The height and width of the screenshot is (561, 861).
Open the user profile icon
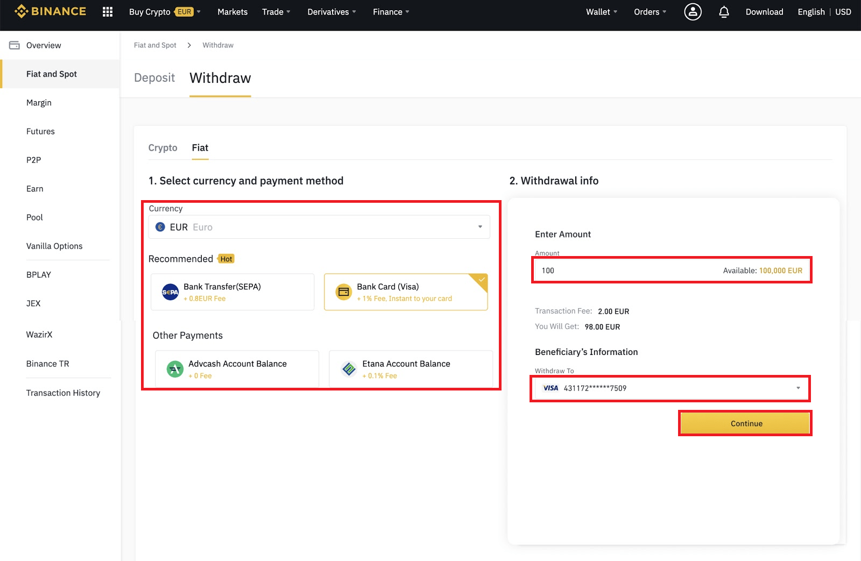[693, 12]
